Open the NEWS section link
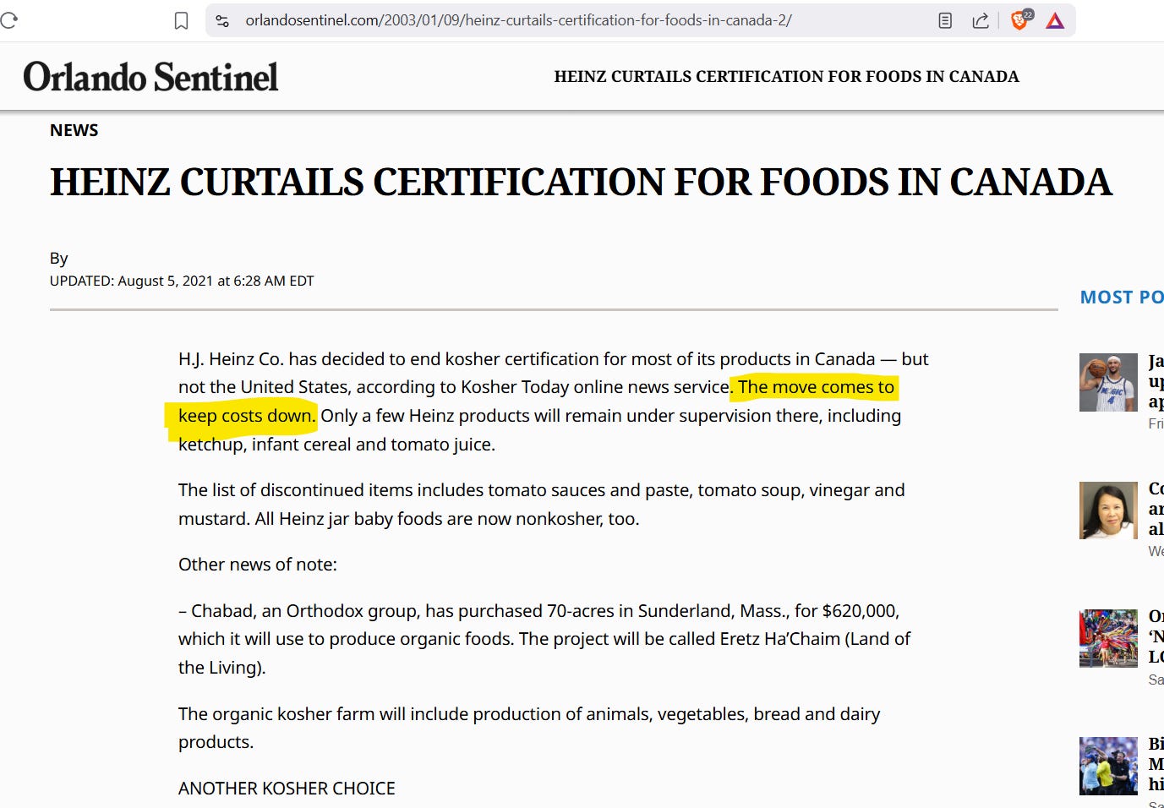 (74, 130)
